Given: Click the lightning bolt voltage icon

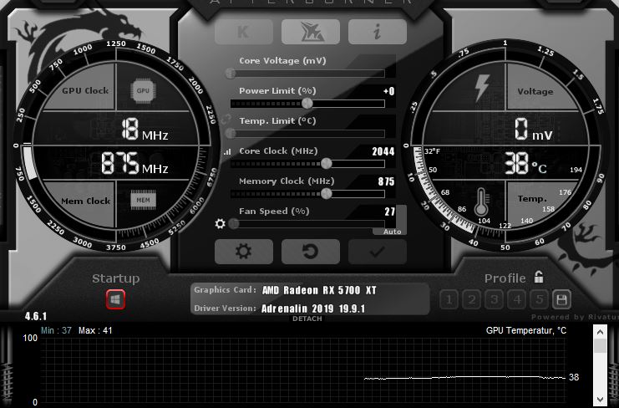Looking at the screenshot, I should click(x=482, y=88).
